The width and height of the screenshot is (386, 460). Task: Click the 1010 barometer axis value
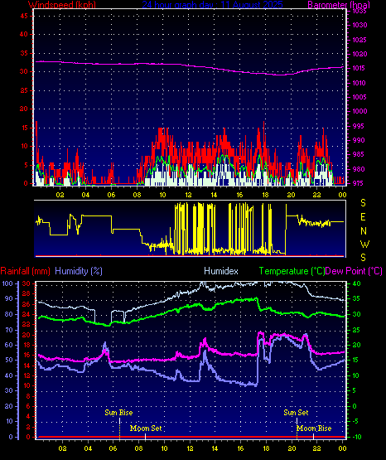tap(359, 83)
